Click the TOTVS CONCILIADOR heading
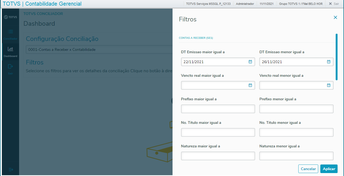 tap(43, 14)
